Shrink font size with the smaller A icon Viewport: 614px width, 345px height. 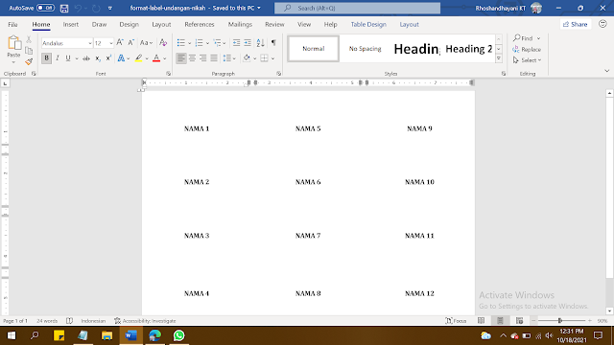(x=131, y=42)
